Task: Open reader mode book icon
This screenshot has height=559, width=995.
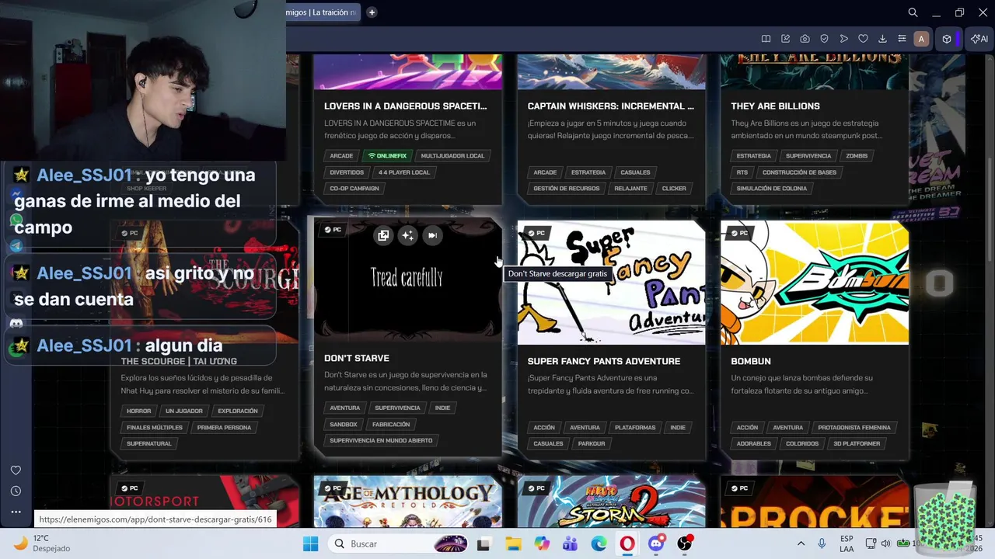Action: (x=766, y=39)
